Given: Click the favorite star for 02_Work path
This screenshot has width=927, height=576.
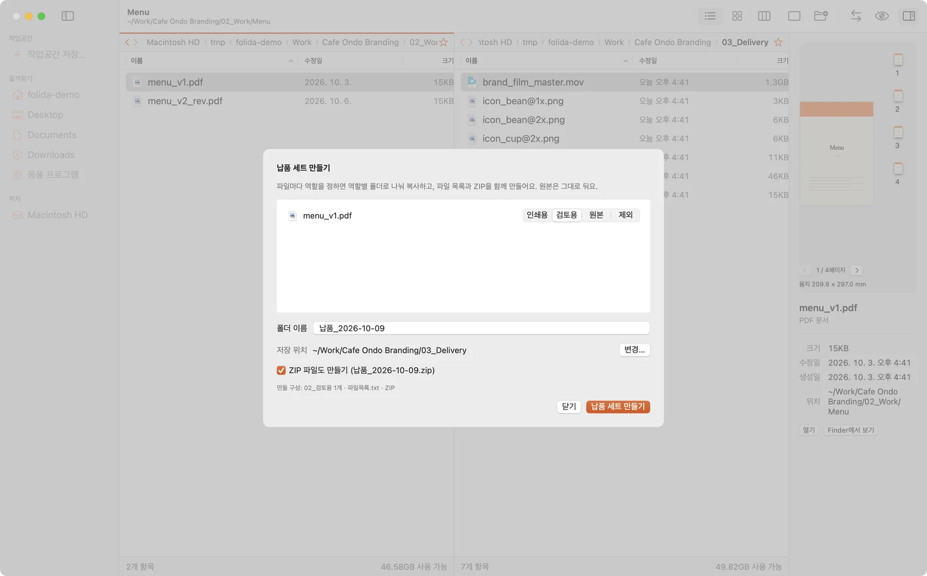Looking at the screenshot, I should tap(444, 42).
